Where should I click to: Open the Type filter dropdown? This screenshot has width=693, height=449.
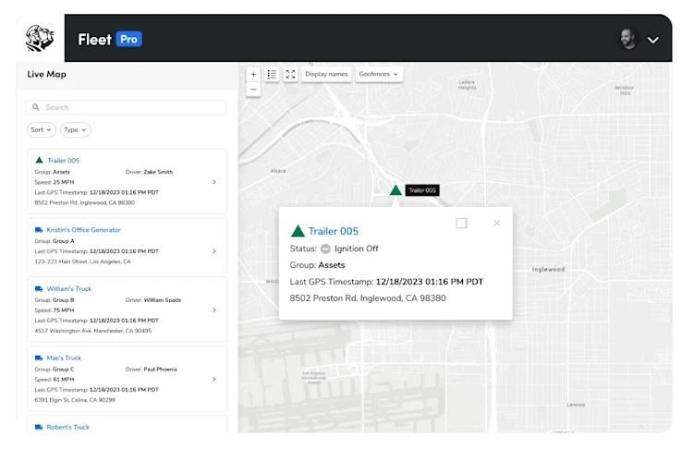pyautogui.click(x=75, y=130)
